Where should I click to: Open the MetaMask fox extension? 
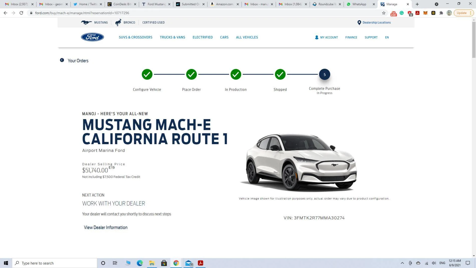(x=425, y=13)
